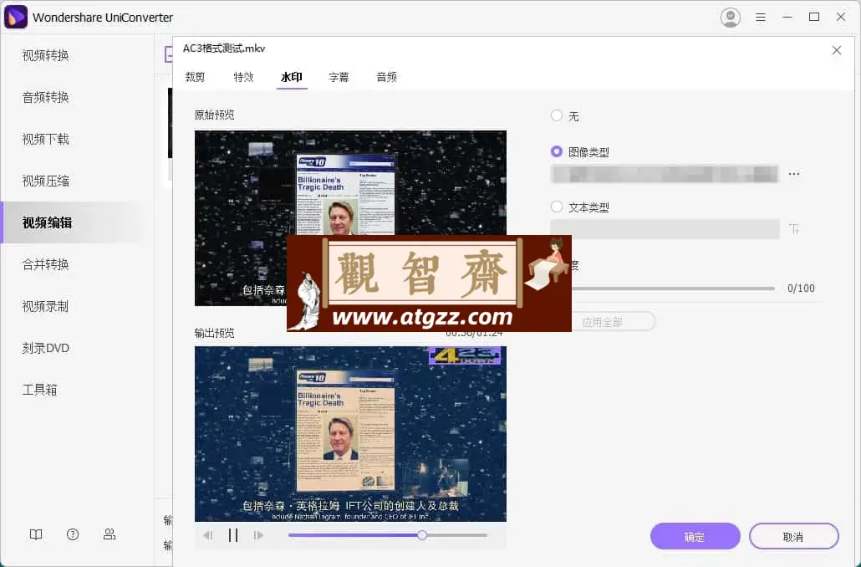
Task: Click the 原始预览 video preview
Action: pos(350,218)
